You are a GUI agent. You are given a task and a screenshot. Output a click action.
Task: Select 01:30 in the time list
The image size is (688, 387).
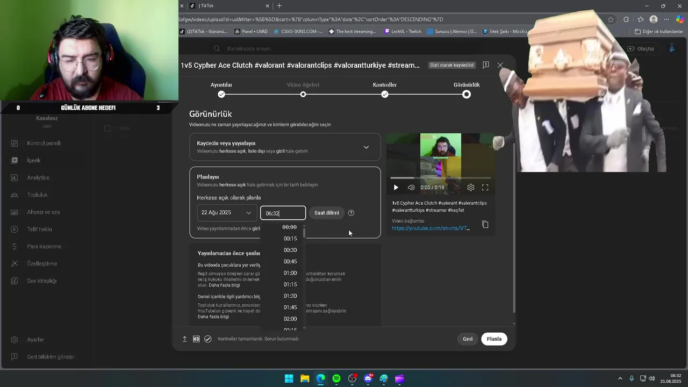[x=290, y=296]
